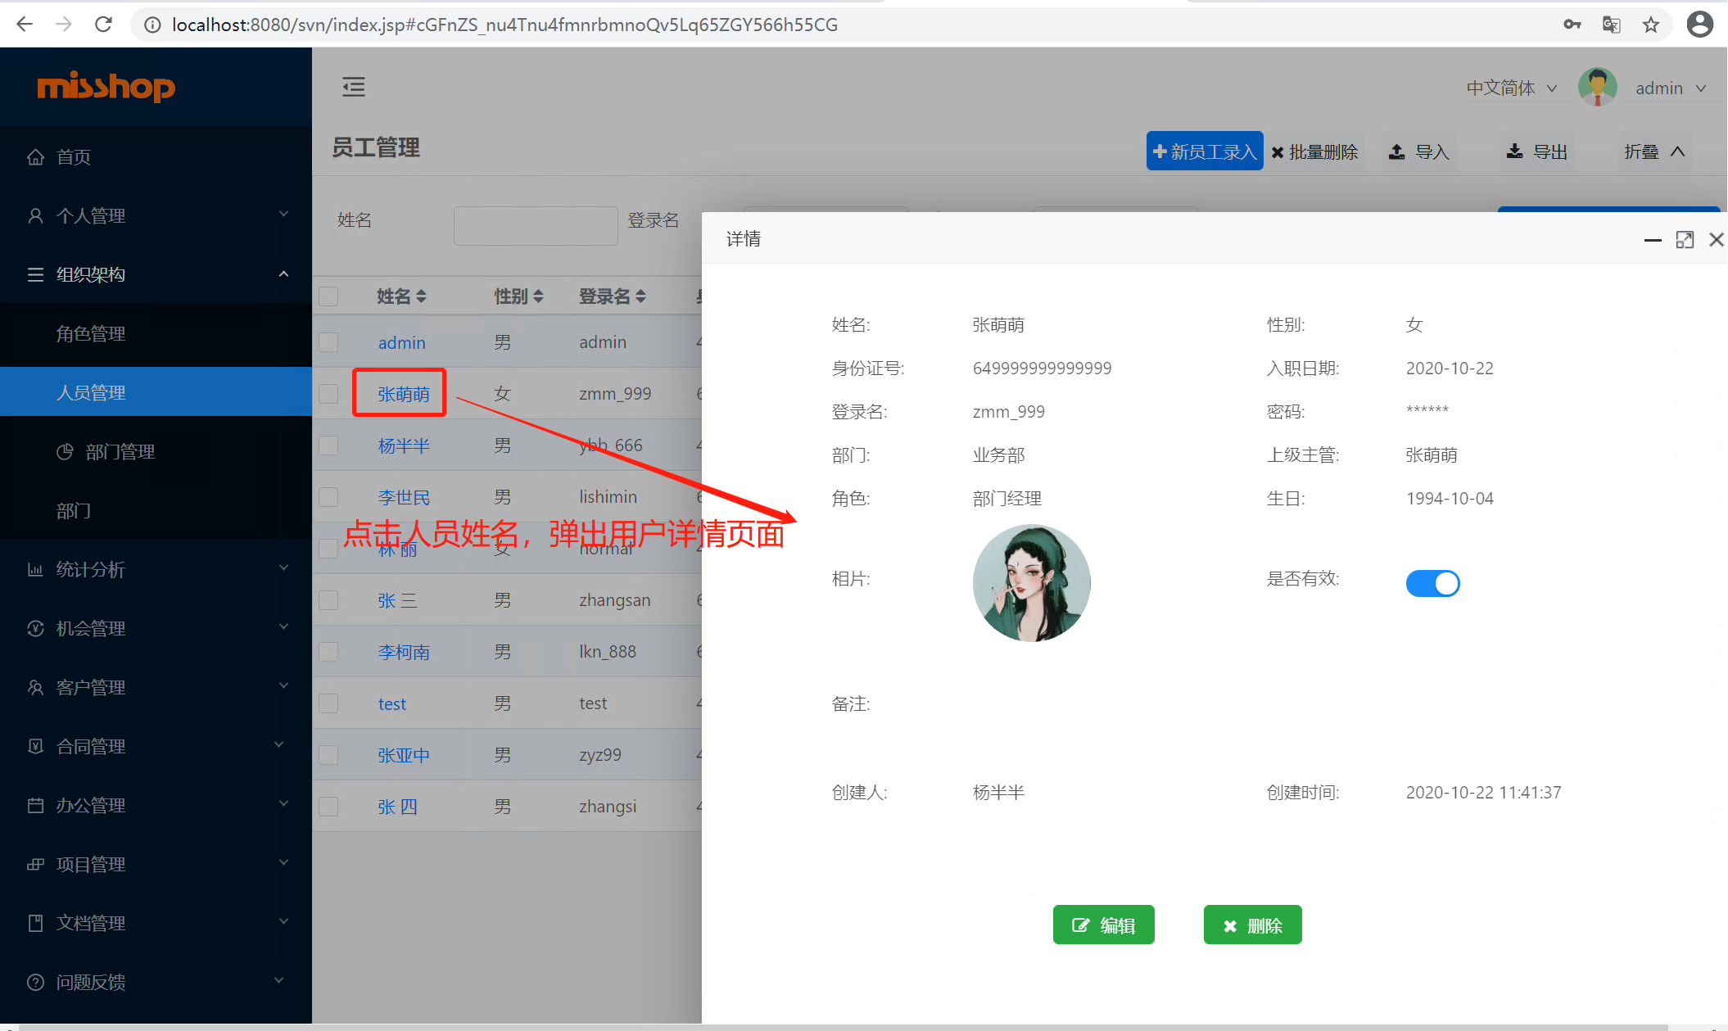Click the employee photo thumbnail
The width and height of the screenshot is (1728, 1031).
tap(1031, 583)
